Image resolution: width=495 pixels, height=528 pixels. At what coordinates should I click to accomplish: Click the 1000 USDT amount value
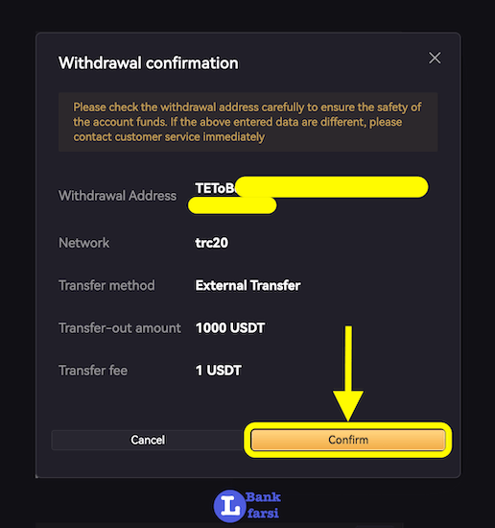pyautogui.click(x=230, y=328)
